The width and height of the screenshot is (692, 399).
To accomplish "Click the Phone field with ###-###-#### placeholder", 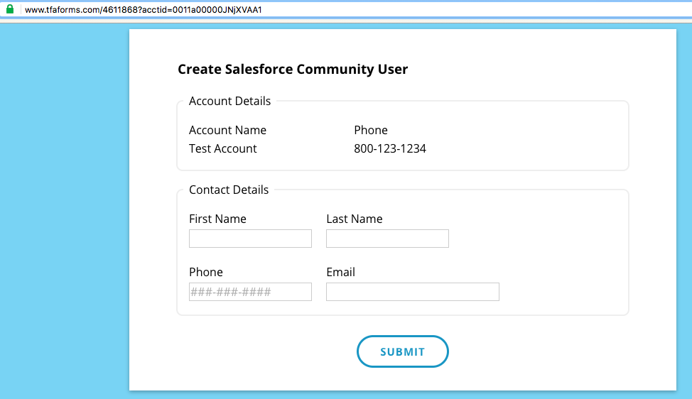I will point(250,292).
